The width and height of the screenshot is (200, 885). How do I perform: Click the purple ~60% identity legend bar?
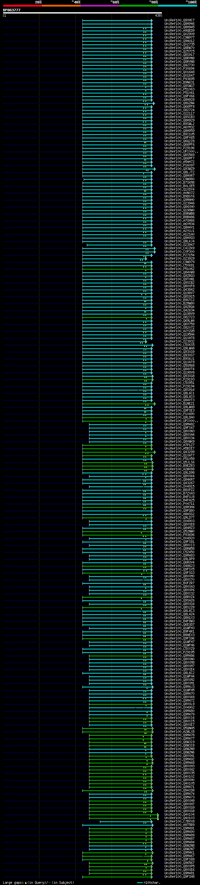coord(100,6)
